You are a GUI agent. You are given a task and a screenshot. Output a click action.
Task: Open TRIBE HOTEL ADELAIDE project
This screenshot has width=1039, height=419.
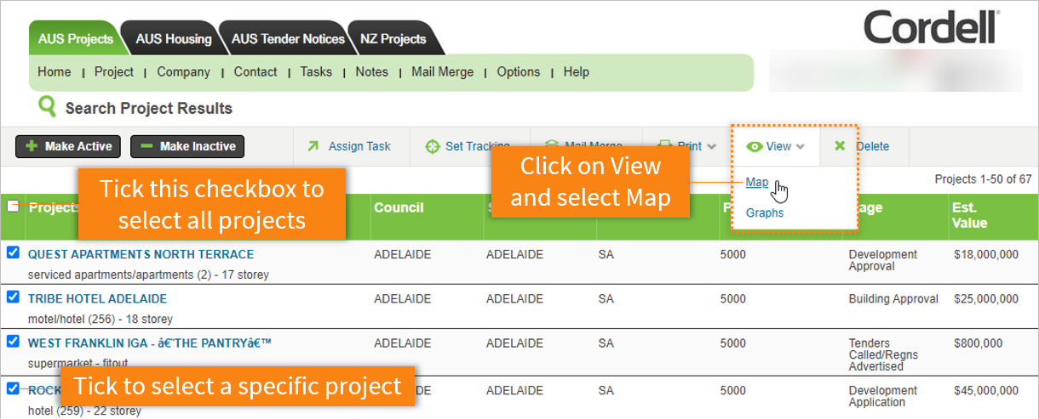pos(97,298)
